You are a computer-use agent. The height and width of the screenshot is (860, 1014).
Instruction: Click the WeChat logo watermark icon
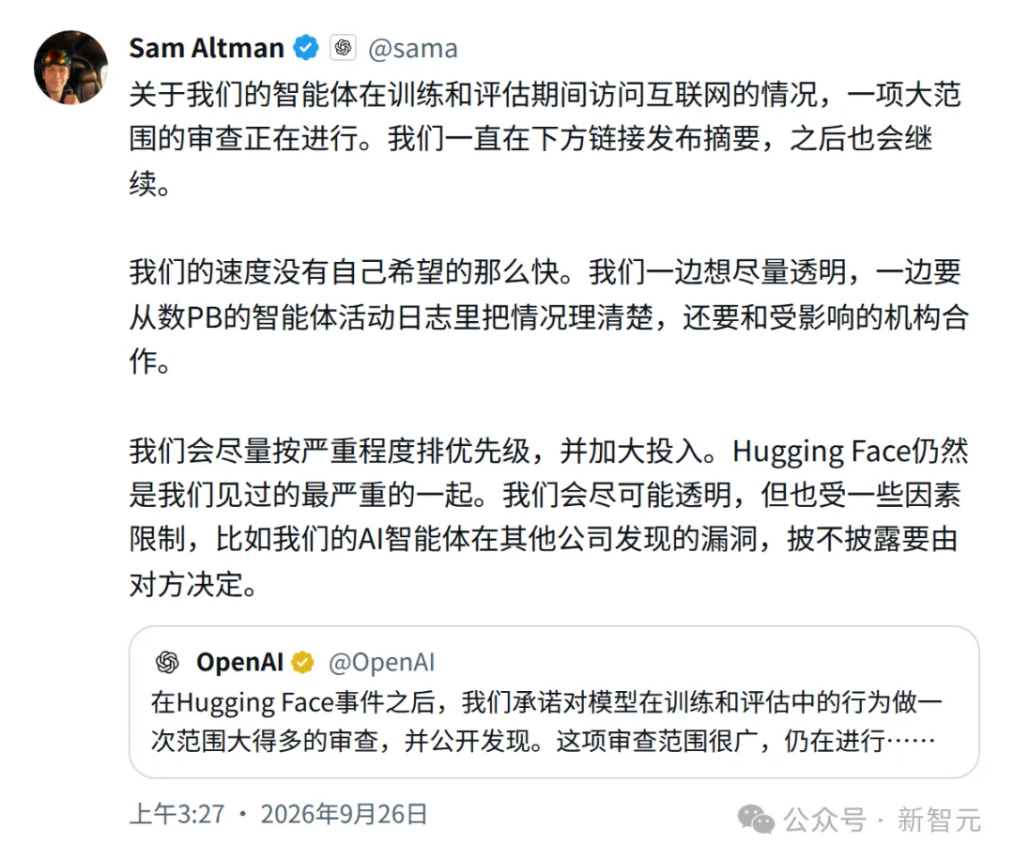756,820
